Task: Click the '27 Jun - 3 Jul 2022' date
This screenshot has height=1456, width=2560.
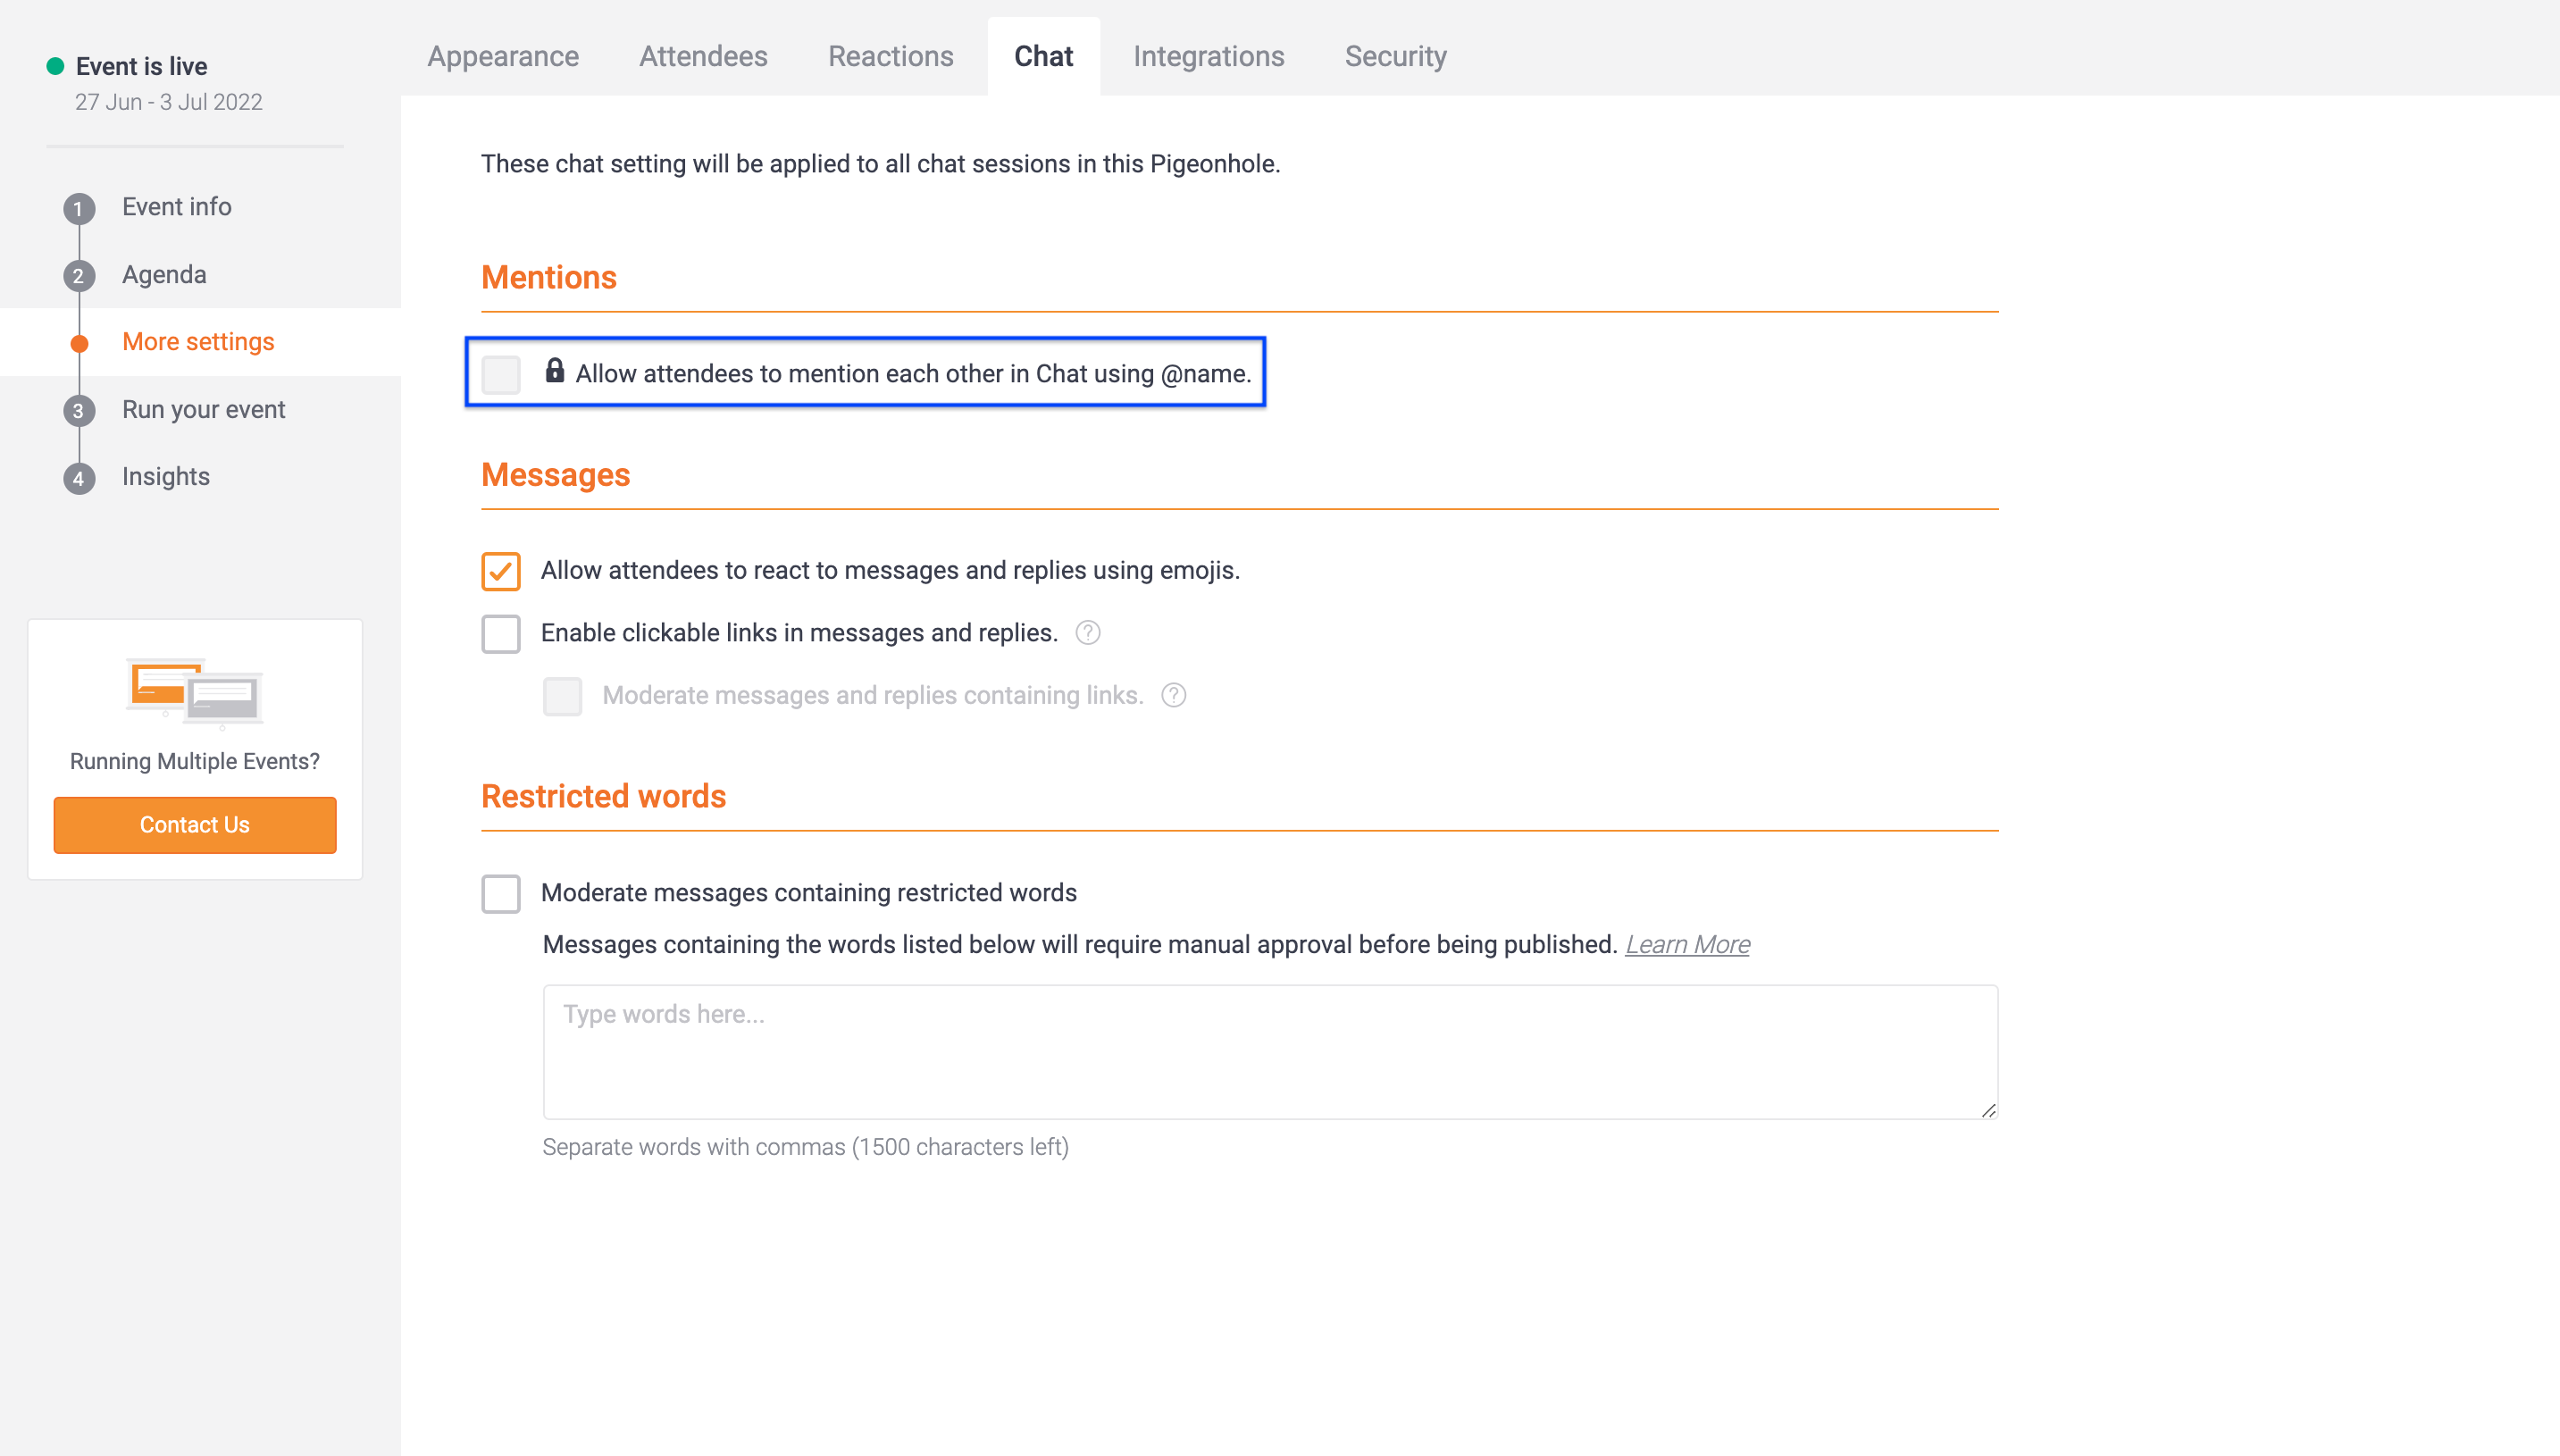Action: pos(169,102)
